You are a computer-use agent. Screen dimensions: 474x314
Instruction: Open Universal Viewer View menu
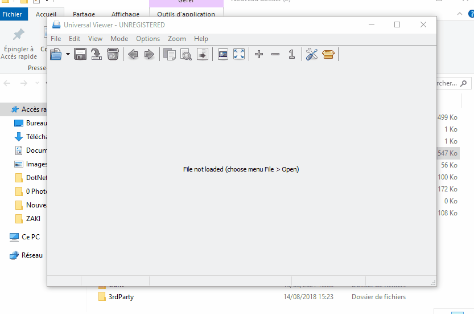tap(95, 39)
